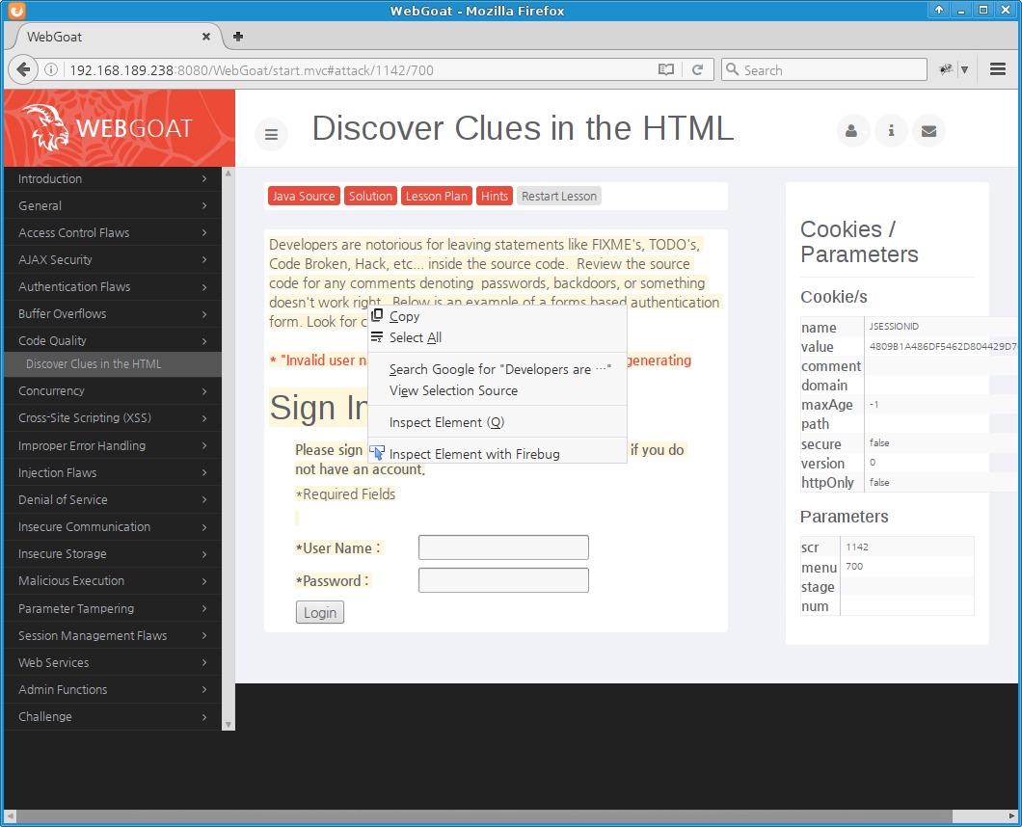The height and width of the screenshot is (827, 1022).
Task: Open the Firebug bug icon in toolbar
Action: tap(945, 69)
